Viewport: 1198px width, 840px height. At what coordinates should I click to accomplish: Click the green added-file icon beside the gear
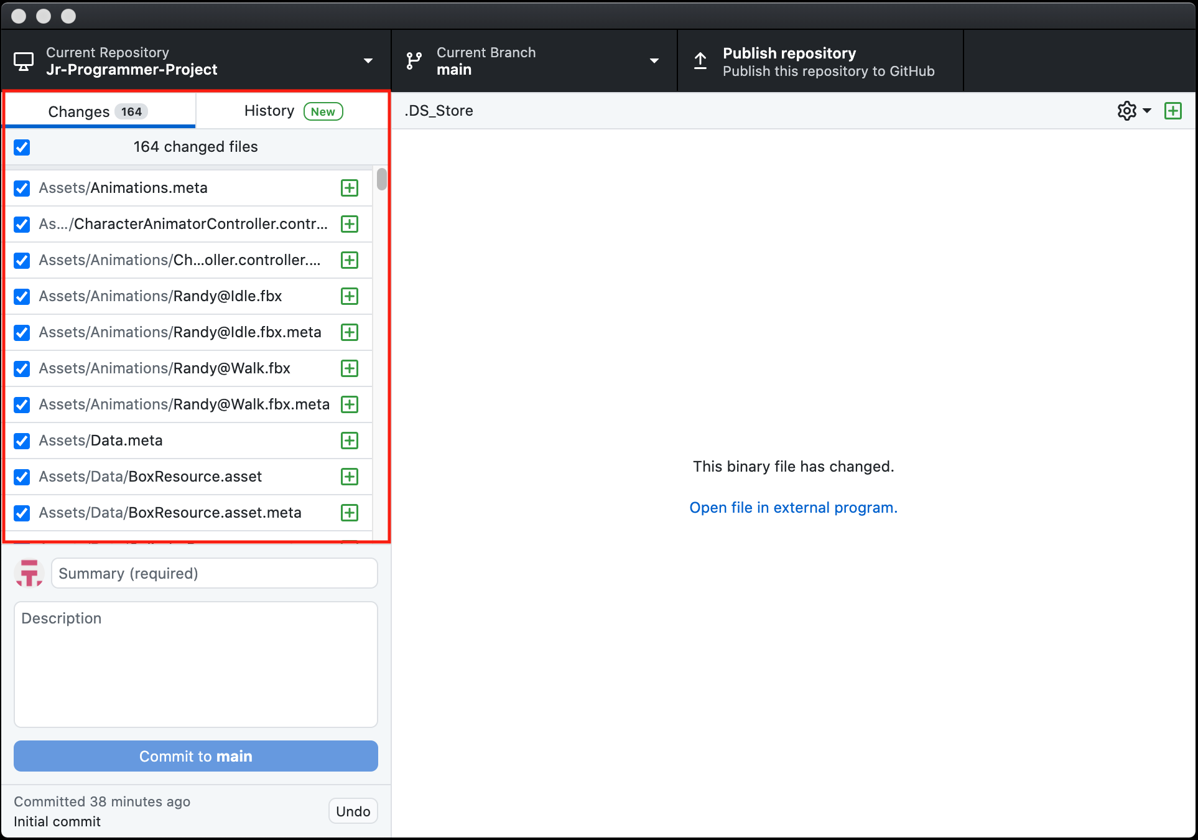coord(1172,111)
